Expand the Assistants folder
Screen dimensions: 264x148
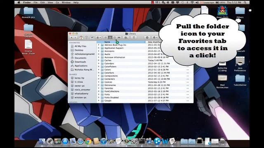pyautogui.click(x=99, y=51)
